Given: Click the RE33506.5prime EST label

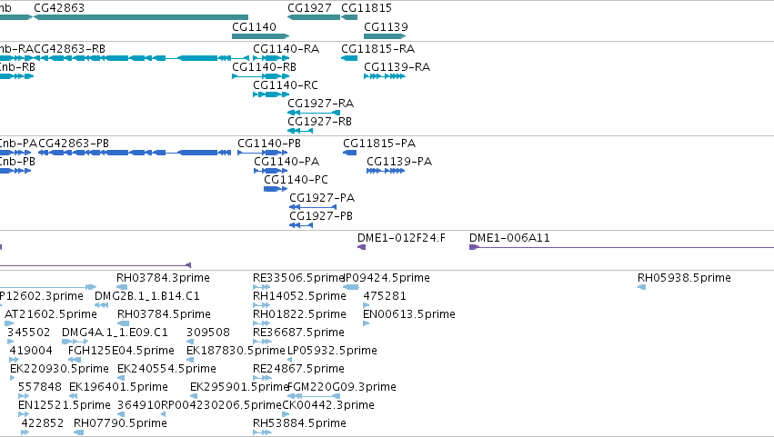Looking at the screenshot, I should [298, 278].
